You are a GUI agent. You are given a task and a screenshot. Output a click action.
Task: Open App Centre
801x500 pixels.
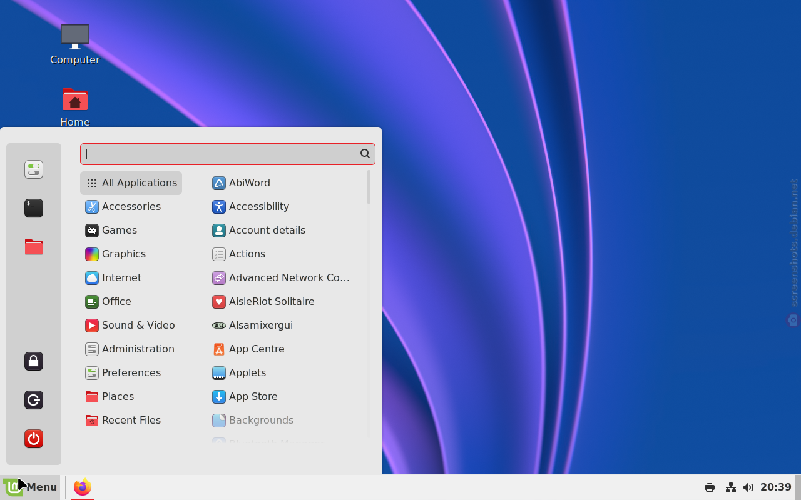pos(282,349)
